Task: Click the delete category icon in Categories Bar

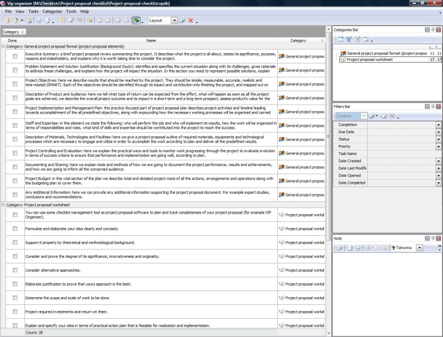Action: tap(366, 39)
